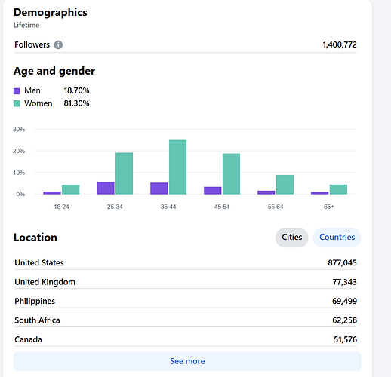Viewport: 391px width, 377px height.
Task: Click the Women bar for 25-34
Action: tap(125, 173)
